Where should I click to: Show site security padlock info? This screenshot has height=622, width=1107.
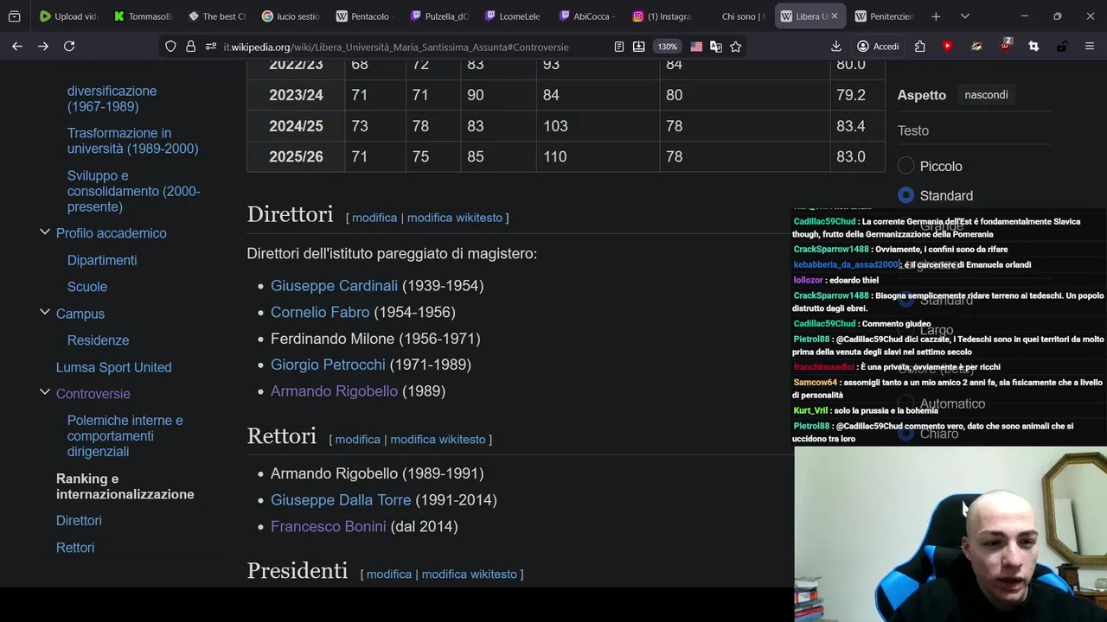(190, 47)
